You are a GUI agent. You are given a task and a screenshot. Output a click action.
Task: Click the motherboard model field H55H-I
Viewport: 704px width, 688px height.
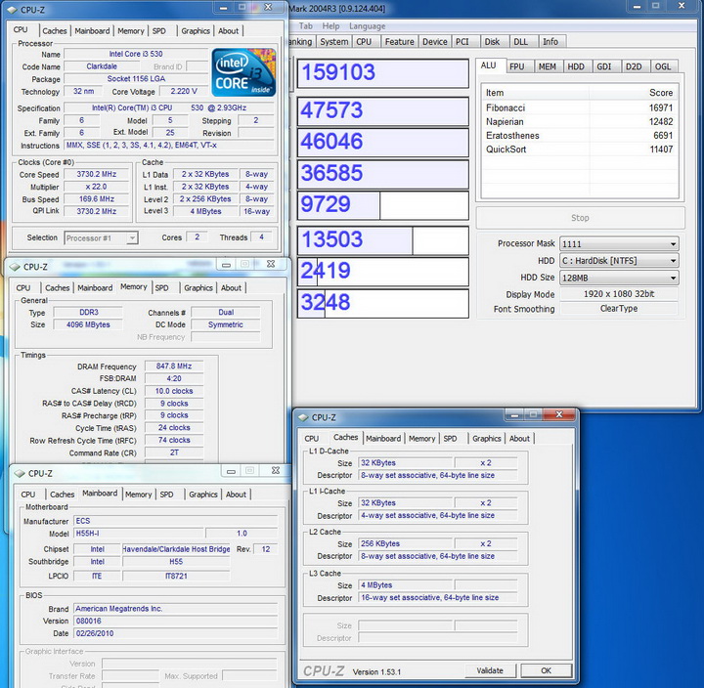(138, 534)
